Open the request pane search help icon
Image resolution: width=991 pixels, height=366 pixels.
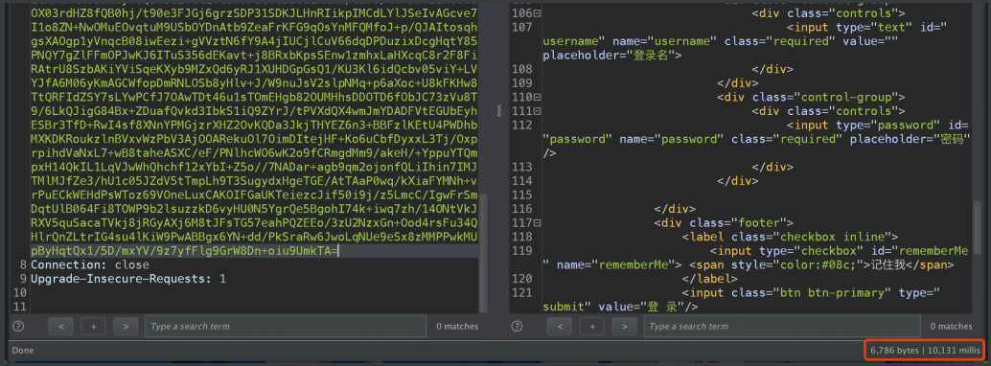pyautogui.click(x=18, y=326)
